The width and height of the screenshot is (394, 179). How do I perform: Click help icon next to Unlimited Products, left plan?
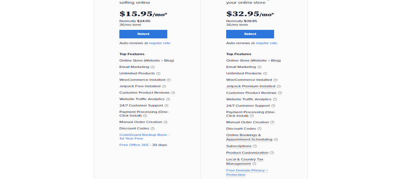158,73
